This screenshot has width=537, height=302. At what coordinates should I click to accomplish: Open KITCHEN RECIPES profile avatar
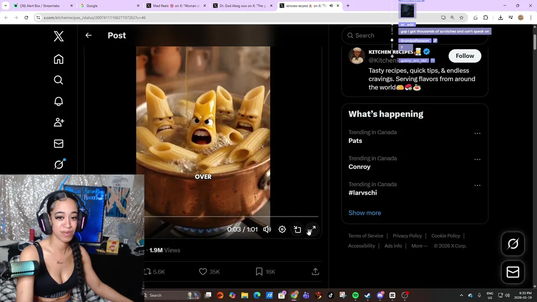click(357, 56)
